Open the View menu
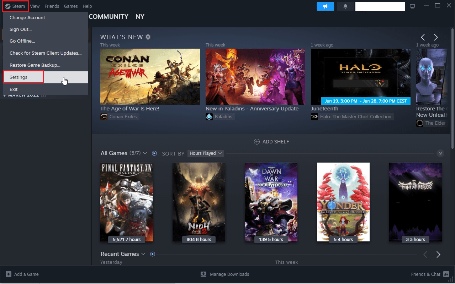Screen dimensions: 455x284 click(35, 6)
